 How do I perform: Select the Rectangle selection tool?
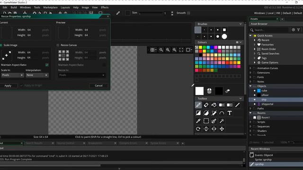206,121
